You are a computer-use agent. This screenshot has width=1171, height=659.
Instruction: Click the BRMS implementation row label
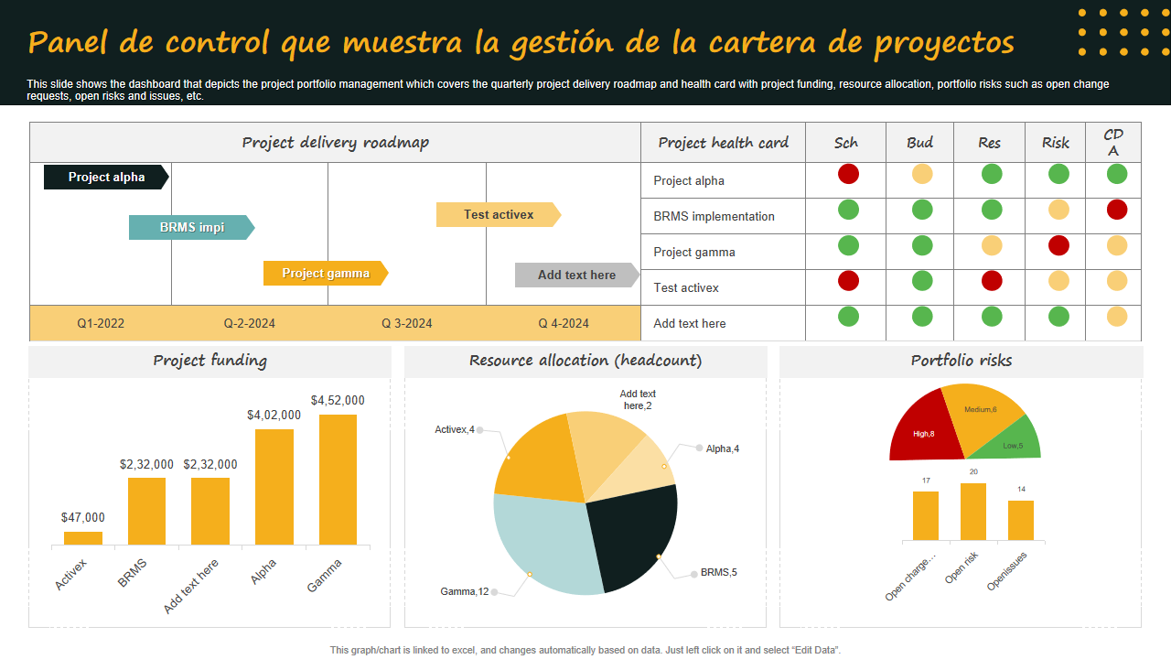point(714,216)
